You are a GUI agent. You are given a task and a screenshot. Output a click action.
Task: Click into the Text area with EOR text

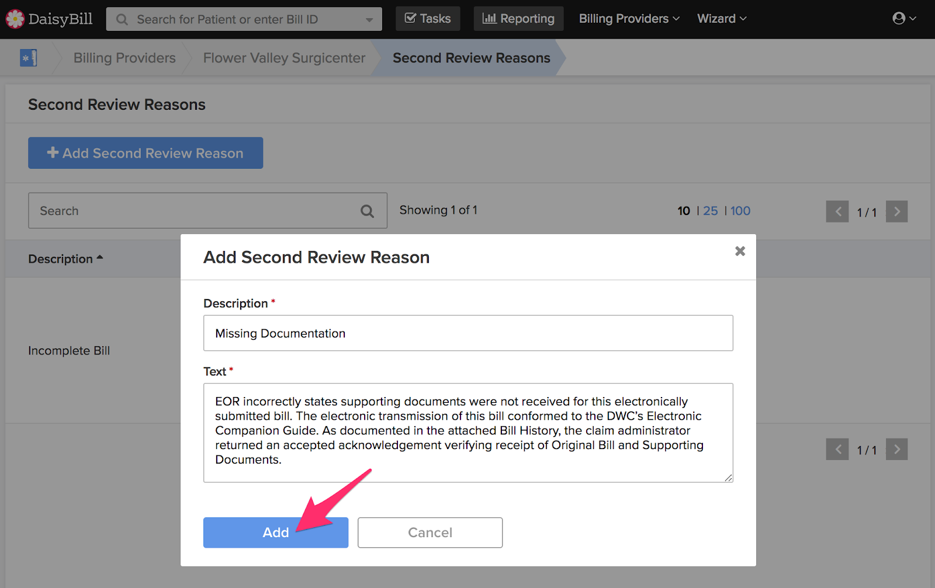[x=468, y=433]
